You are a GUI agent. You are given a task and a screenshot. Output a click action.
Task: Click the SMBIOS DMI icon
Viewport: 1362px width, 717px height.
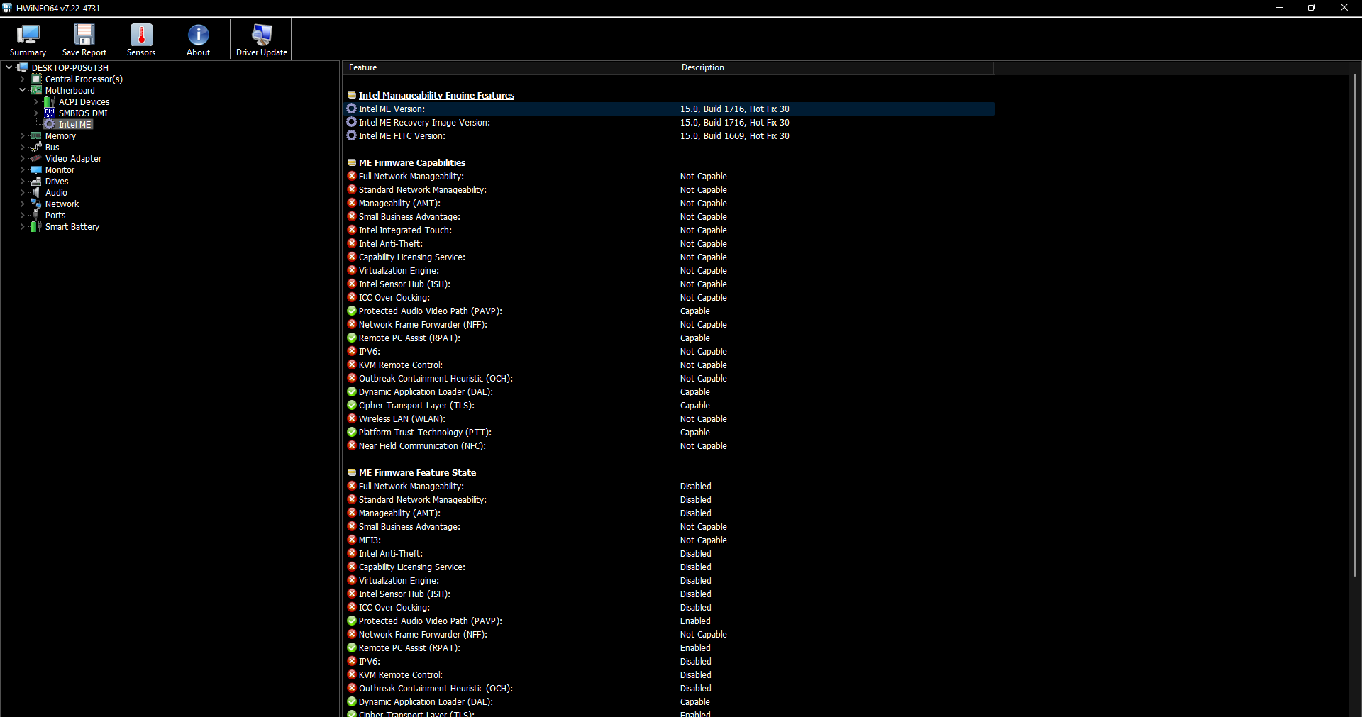point(50,113)
